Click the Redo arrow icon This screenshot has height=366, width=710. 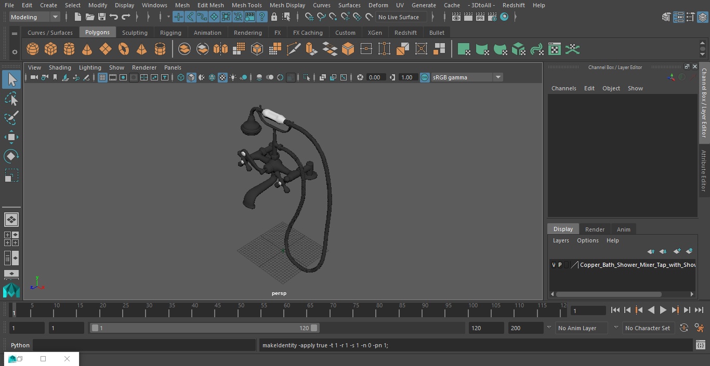126,17
